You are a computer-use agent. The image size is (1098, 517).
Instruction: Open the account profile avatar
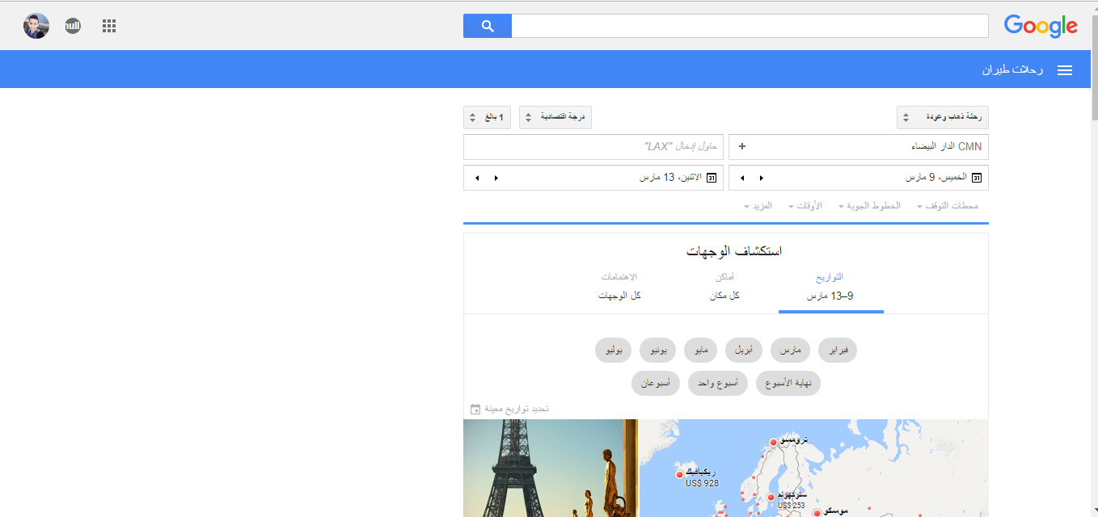click(36, 26)
